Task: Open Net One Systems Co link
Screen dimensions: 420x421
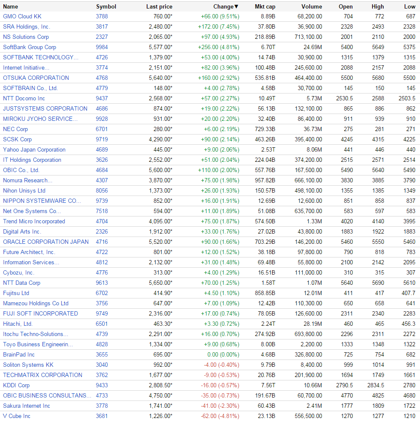Action: [32, 211]
